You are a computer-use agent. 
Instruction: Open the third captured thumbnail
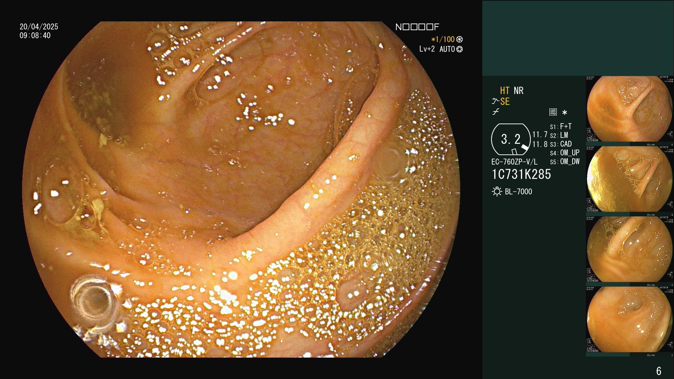click(x=630, y=249)
